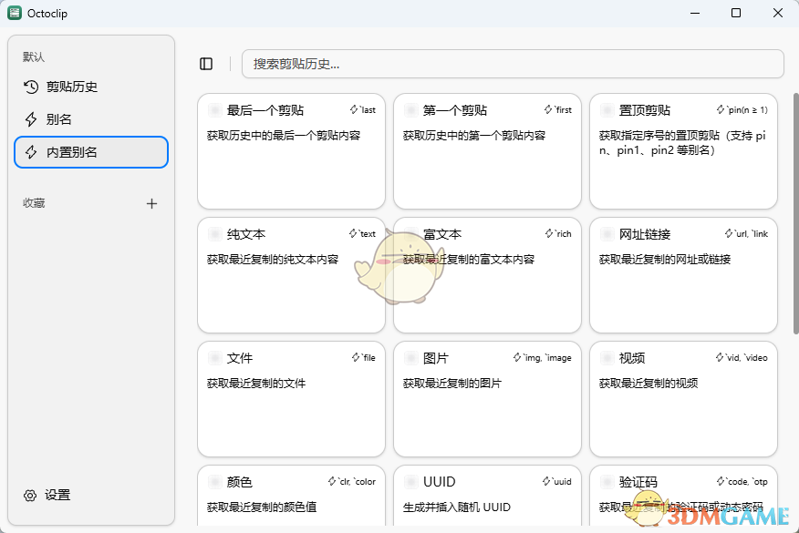
Task: Open the 富文本 card
Action: 487,274
